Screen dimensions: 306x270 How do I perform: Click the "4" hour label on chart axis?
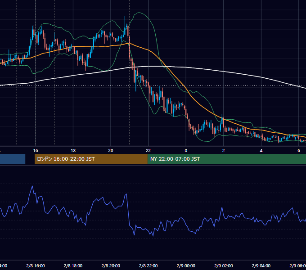point(261,151)
